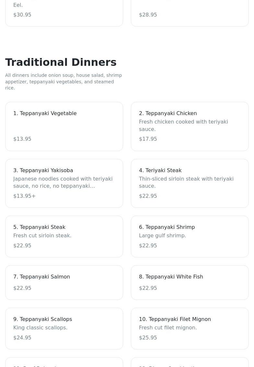Click the Traditional Dinners section heading
The width and height of the screenshot is (254, 367).
click(x=61, y=62)
